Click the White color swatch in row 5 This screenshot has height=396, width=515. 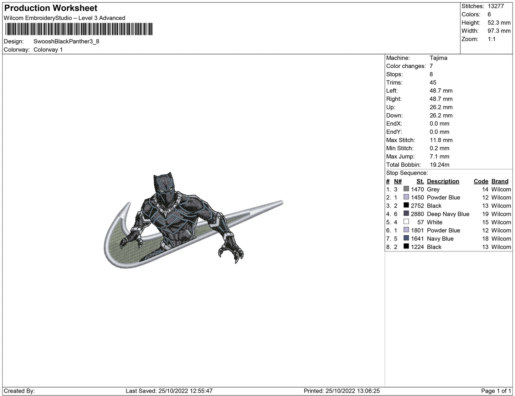[x=406, y=222]
